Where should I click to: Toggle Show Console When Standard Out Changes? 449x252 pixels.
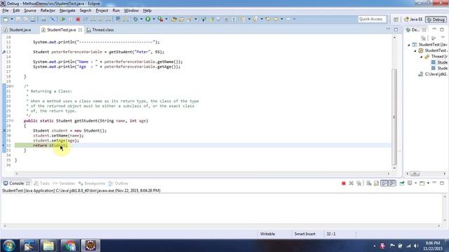384,183
